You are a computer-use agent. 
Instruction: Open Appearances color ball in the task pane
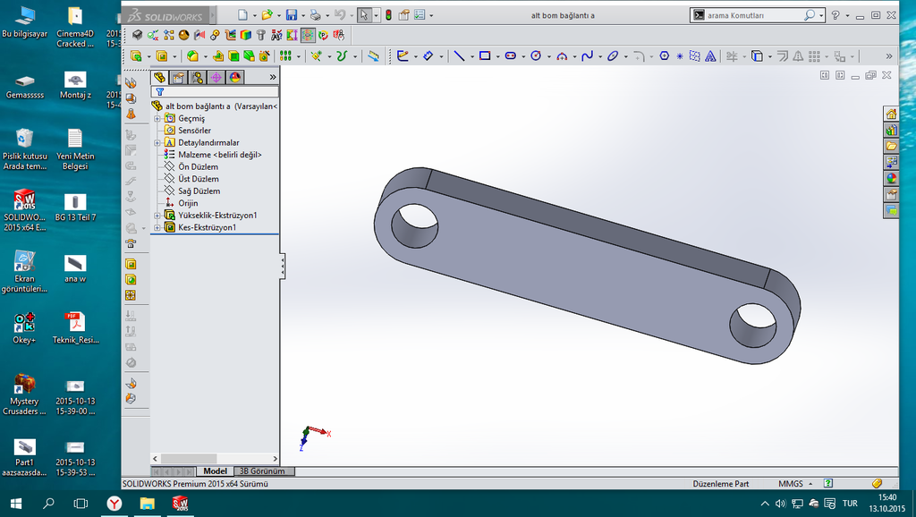point(891,178)
